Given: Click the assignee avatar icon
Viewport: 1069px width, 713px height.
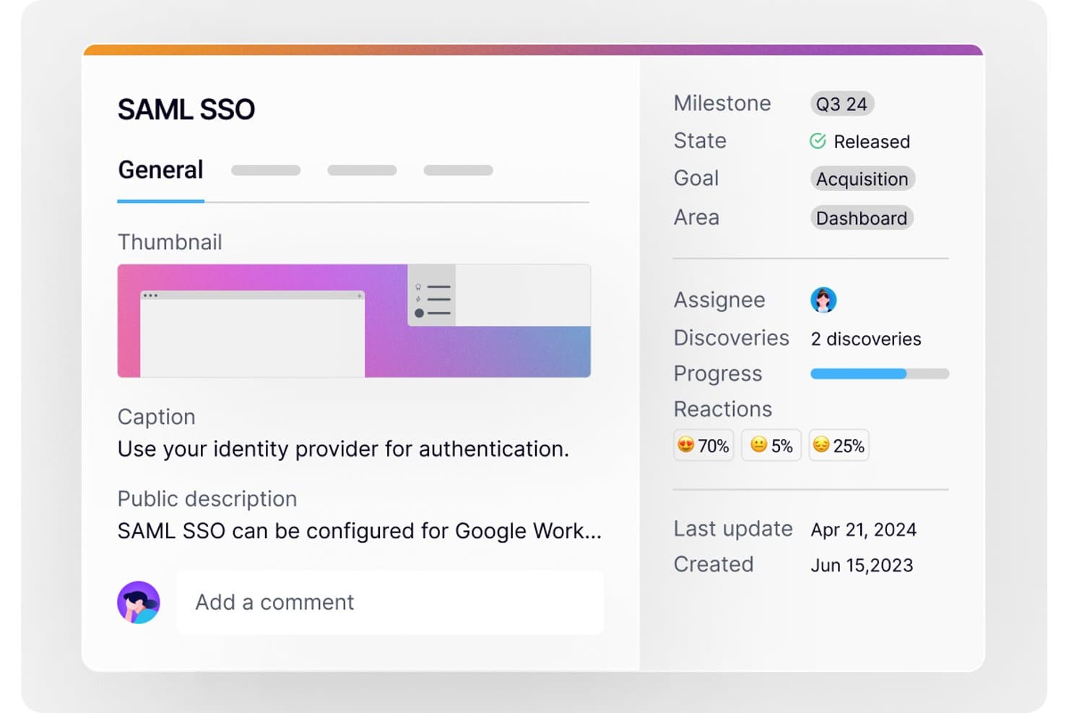Looking at the screenshot, I should coord(823,300).
